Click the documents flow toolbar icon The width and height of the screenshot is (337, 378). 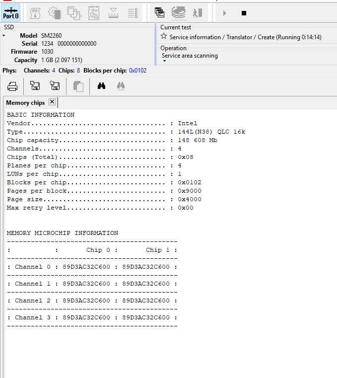[74, 13]
